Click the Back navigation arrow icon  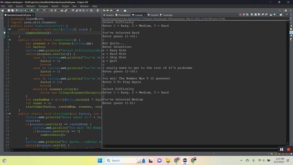(111, 11)
